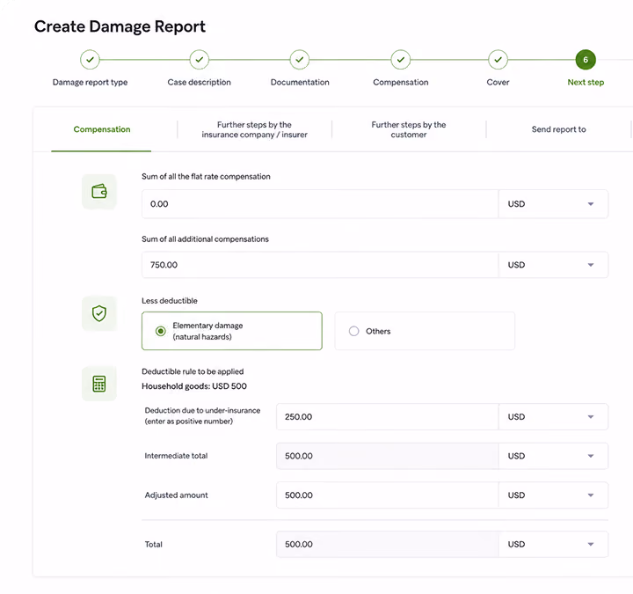Click the Adjusted amount field
The width and height of the screenshot is (633, 594).
point(388,495)
